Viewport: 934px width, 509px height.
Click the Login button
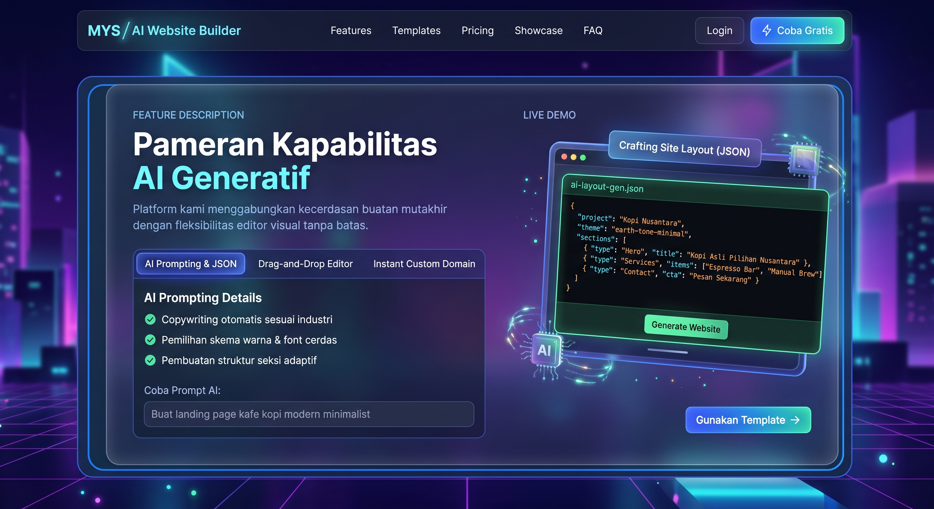tap(719, 30)
